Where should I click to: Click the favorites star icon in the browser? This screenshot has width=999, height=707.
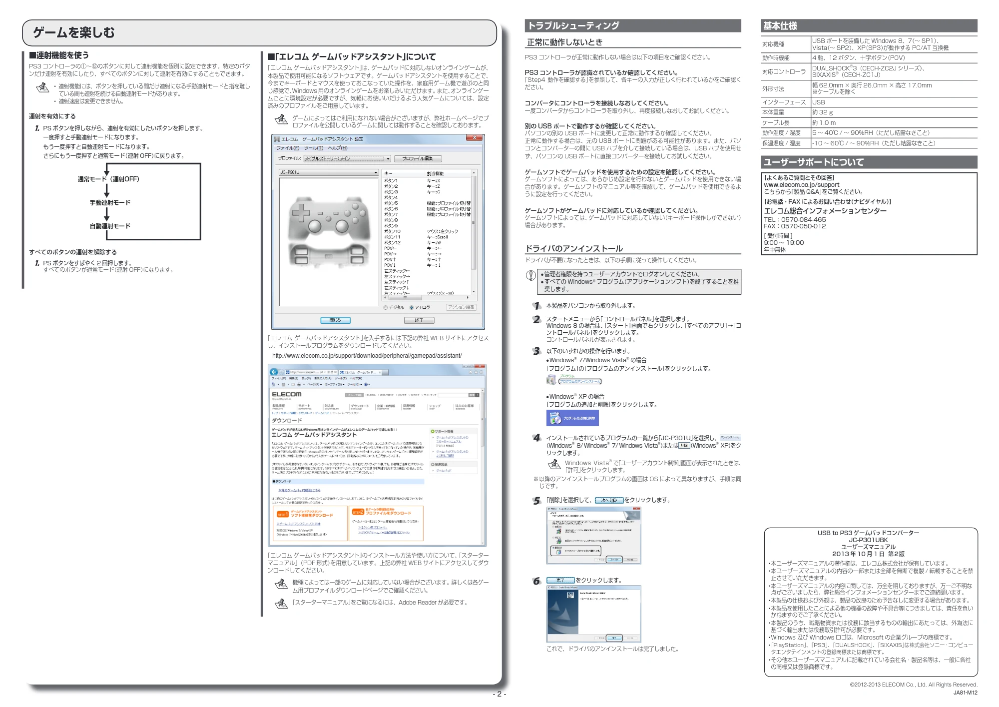tap(476, 372)
